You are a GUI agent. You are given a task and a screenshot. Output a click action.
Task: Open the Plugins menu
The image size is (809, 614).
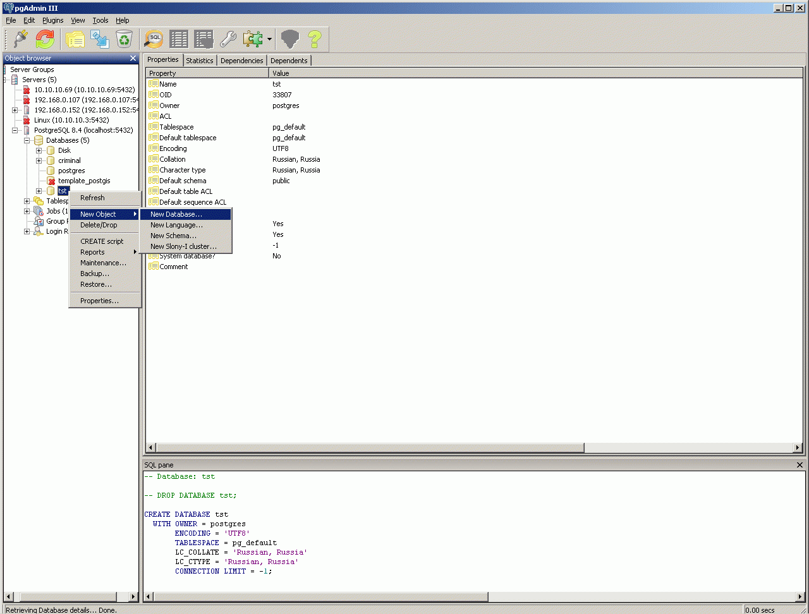53,20
